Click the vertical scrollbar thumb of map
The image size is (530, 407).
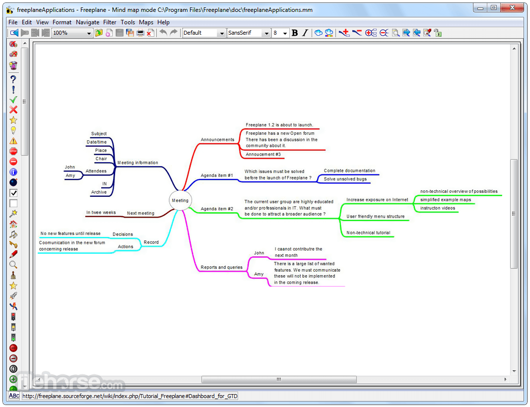tap(514, 214)
